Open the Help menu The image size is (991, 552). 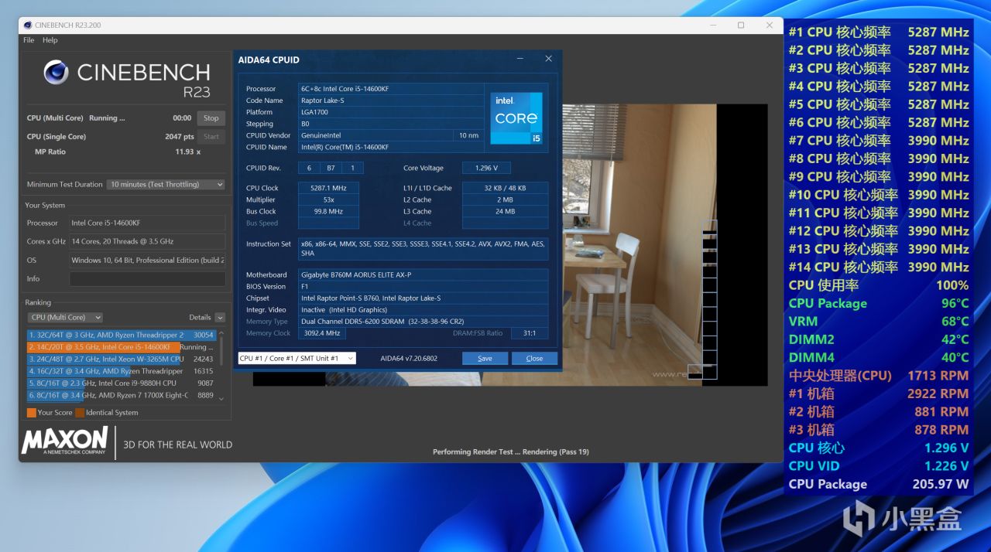[x=50, y=40]
